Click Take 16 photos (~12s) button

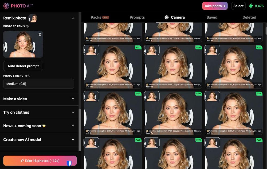pyautogui.click(x=40, y=161)
